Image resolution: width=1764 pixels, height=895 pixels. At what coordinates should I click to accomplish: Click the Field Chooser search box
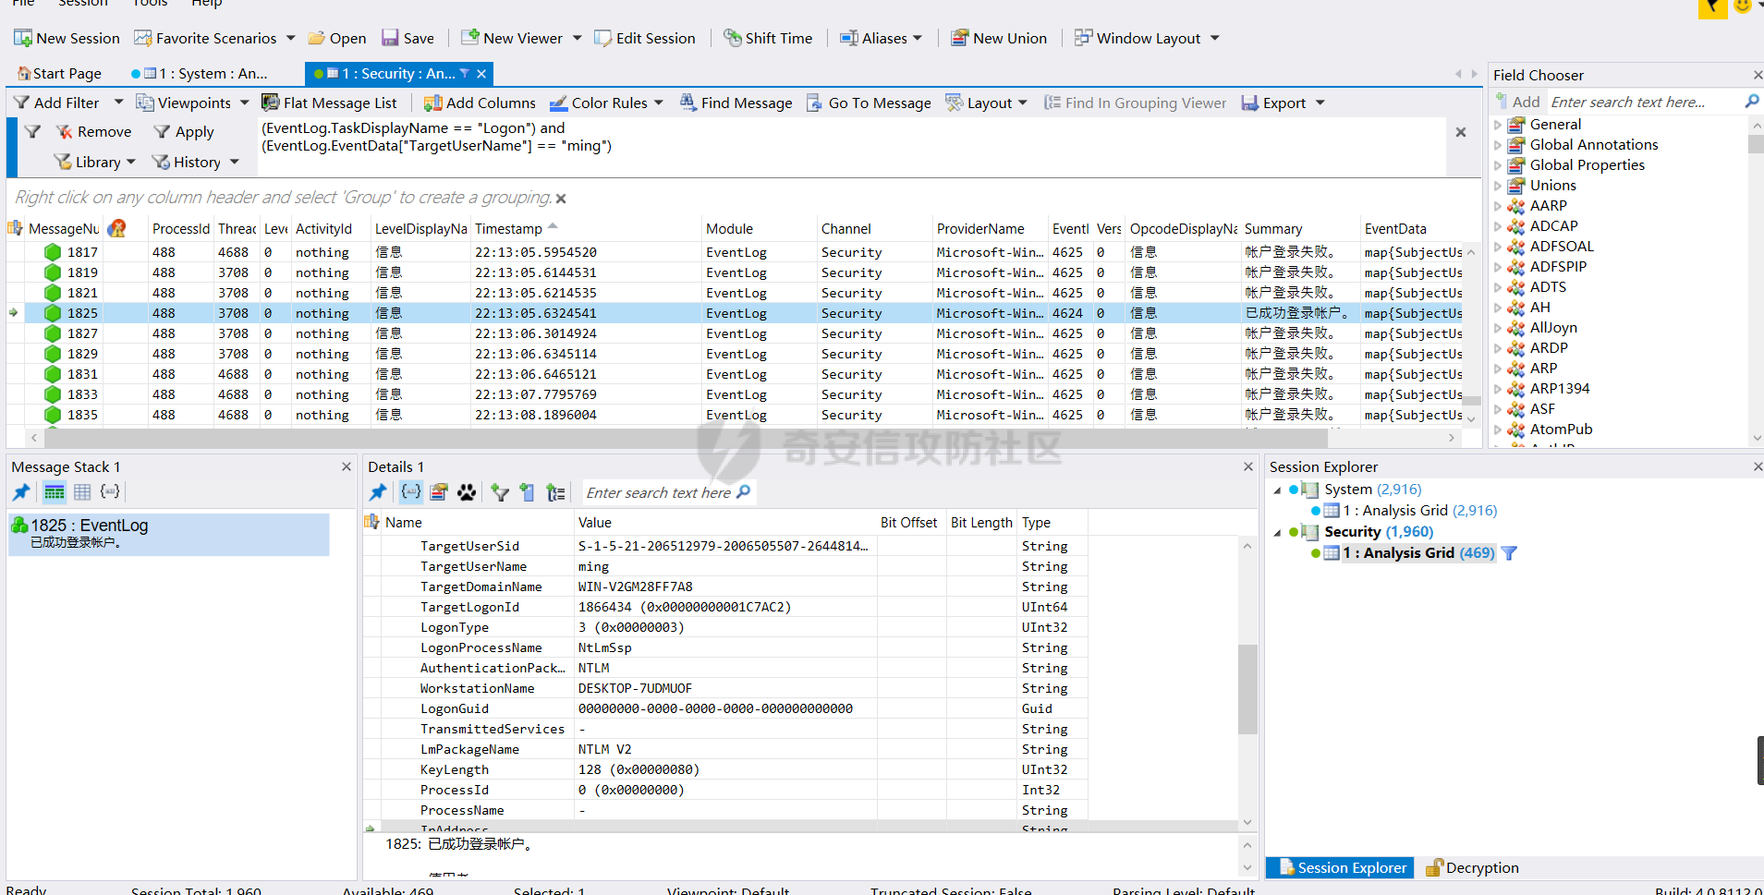pos(1643,103)
